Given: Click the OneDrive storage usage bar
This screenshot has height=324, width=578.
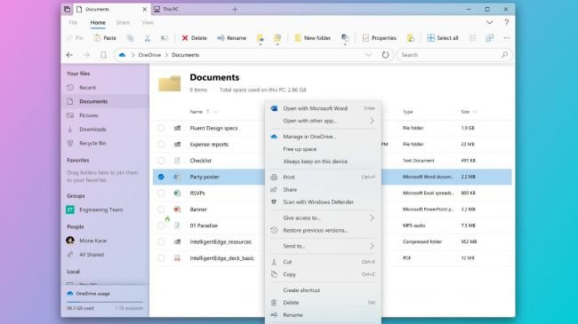Looking at the screenshot, I should (x=105, y=302).
